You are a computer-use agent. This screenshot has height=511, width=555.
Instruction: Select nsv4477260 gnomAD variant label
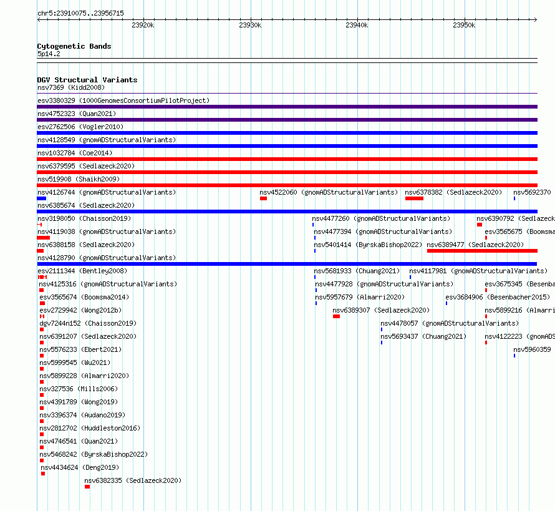pyautogui.click(x=381, y=218)
